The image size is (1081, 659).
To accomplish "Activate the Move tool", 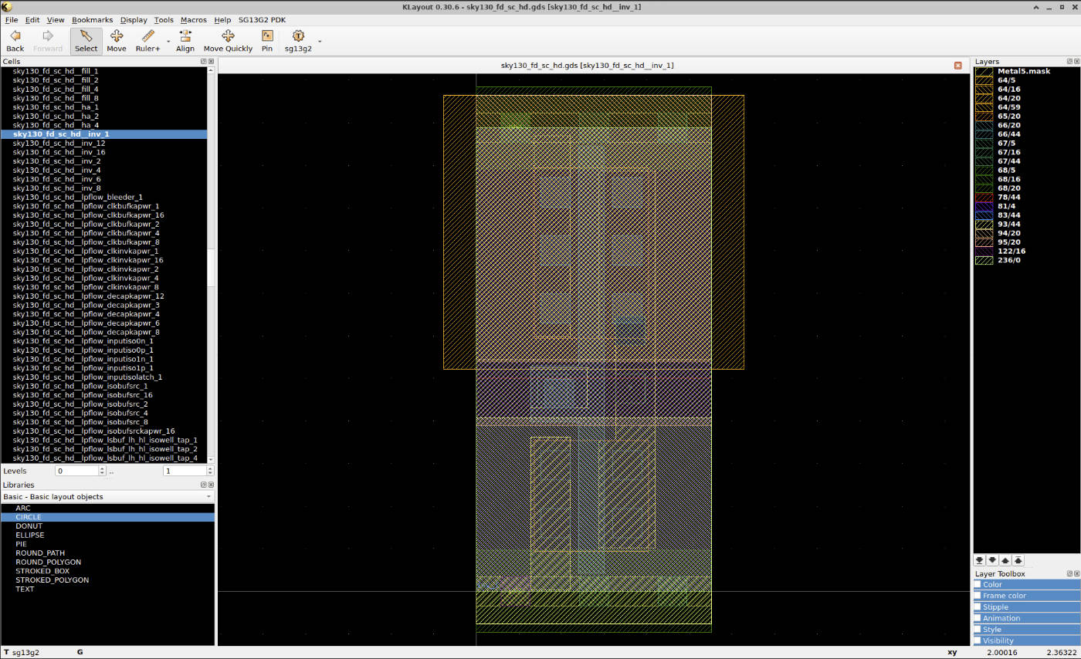I will tap(117, 36).
